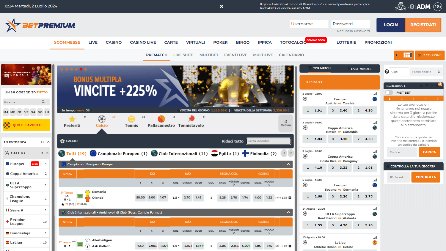
Task: Collapse Club Internazionali - Amichevoli header
Action: tap(288, 212)
